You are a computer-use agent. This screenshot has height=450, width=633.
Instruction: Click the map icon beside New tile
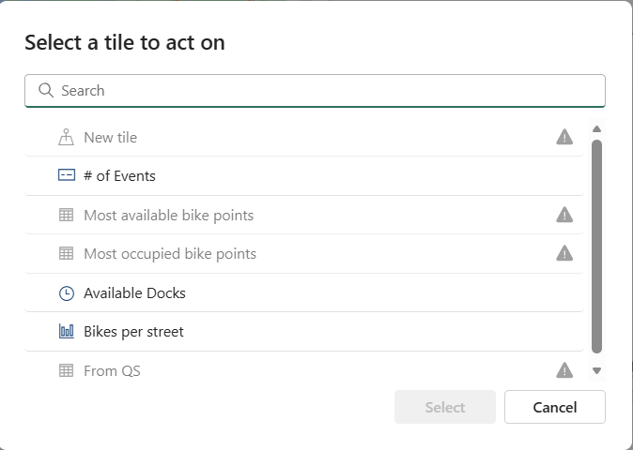[x=66, y=138]
